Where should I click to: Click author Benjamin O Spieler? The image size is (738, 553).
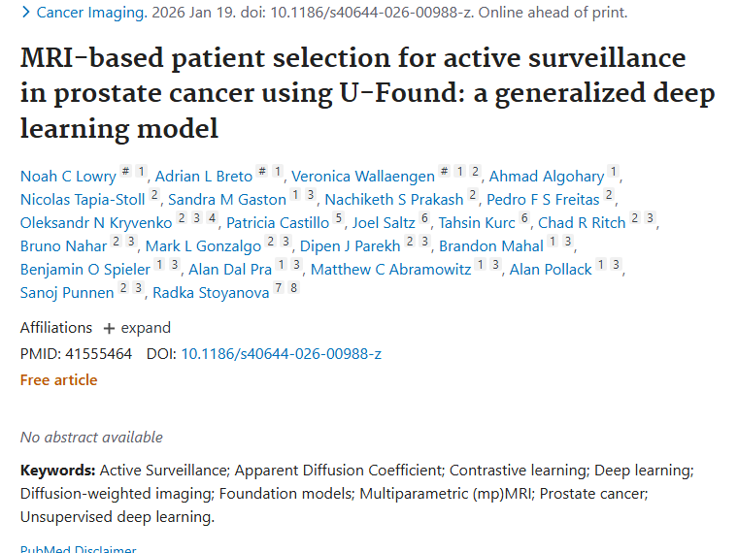click(85, 269)
